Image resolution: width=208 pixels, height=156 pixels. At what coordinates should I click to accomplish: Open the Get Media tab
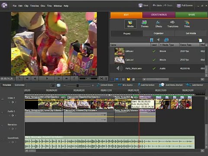tap(191, 33)
